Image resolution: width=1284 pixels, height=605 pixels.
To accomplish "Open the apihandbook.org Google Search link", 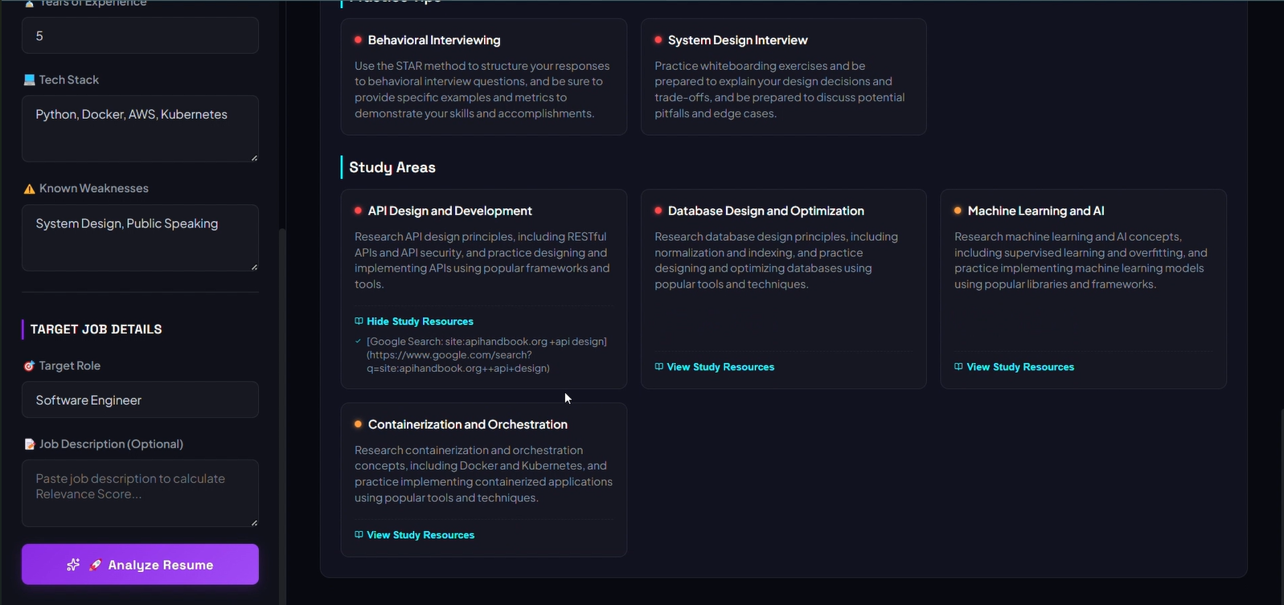I will coord(486,355).
